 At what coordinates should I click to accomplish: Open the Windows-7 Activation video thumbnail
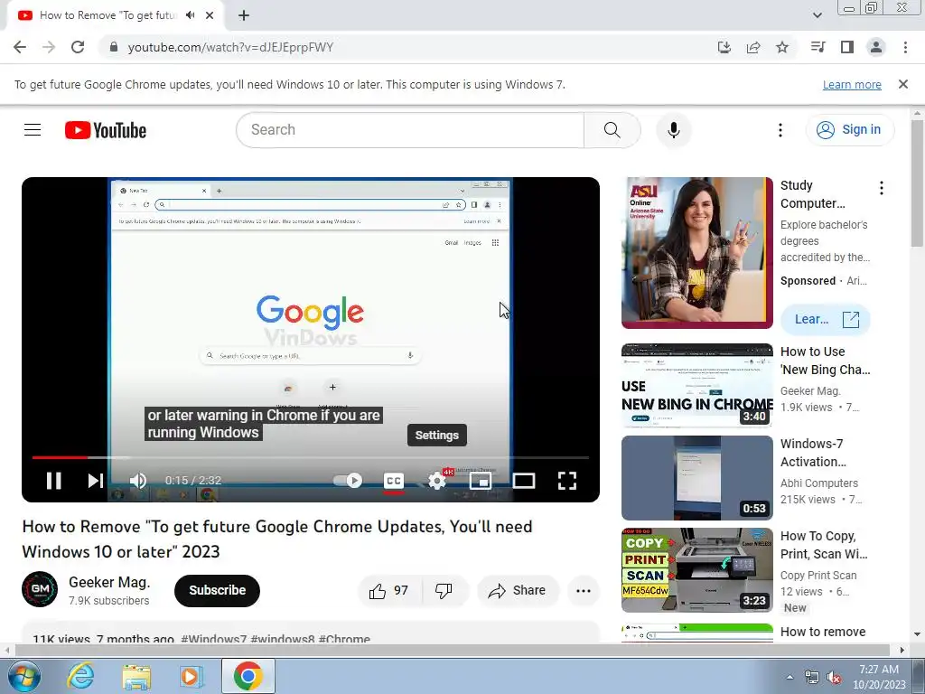(696, 478)
